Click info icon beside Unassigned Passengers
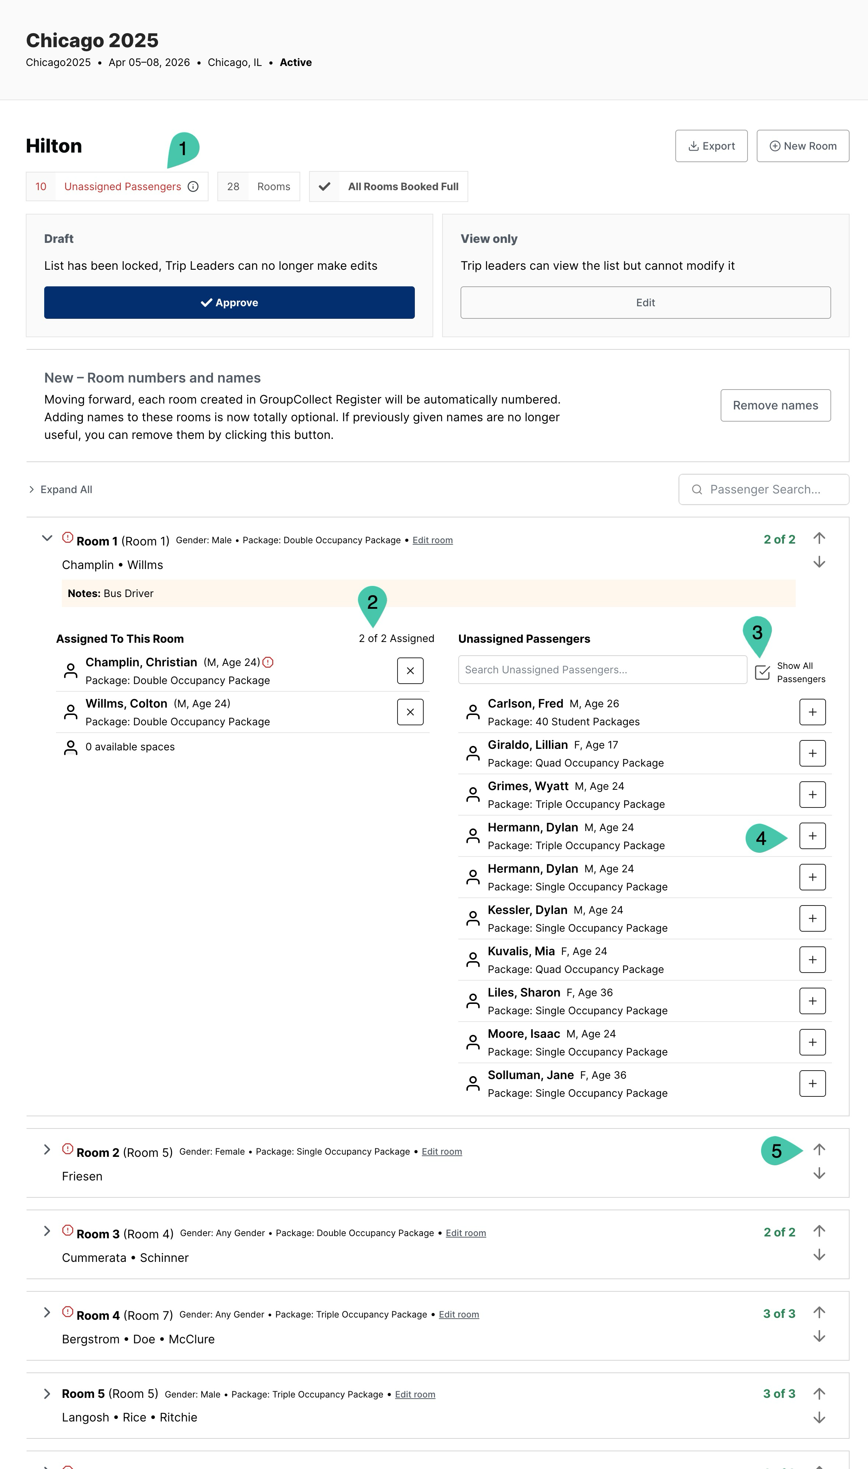 tap(193, 186)
